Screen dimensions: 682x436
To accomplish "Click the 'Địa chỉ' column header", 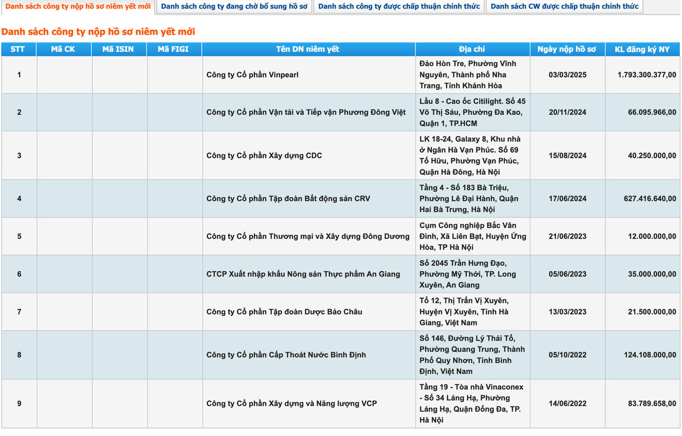I will 472,49.
